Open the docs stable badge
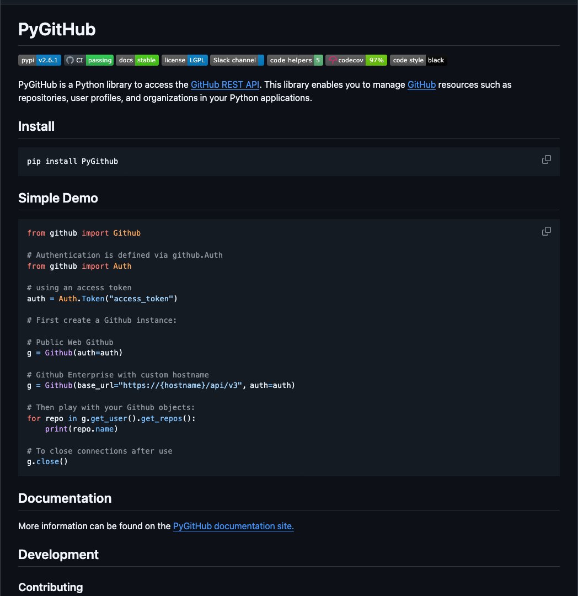Viewport: 578px width, 596px height. coord(137,60)
